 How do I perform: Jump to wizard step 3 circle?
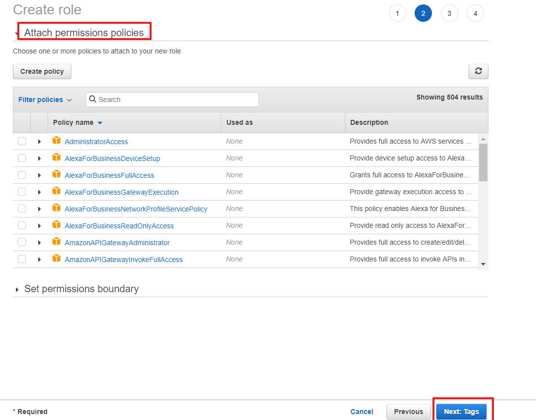(449, 13)
